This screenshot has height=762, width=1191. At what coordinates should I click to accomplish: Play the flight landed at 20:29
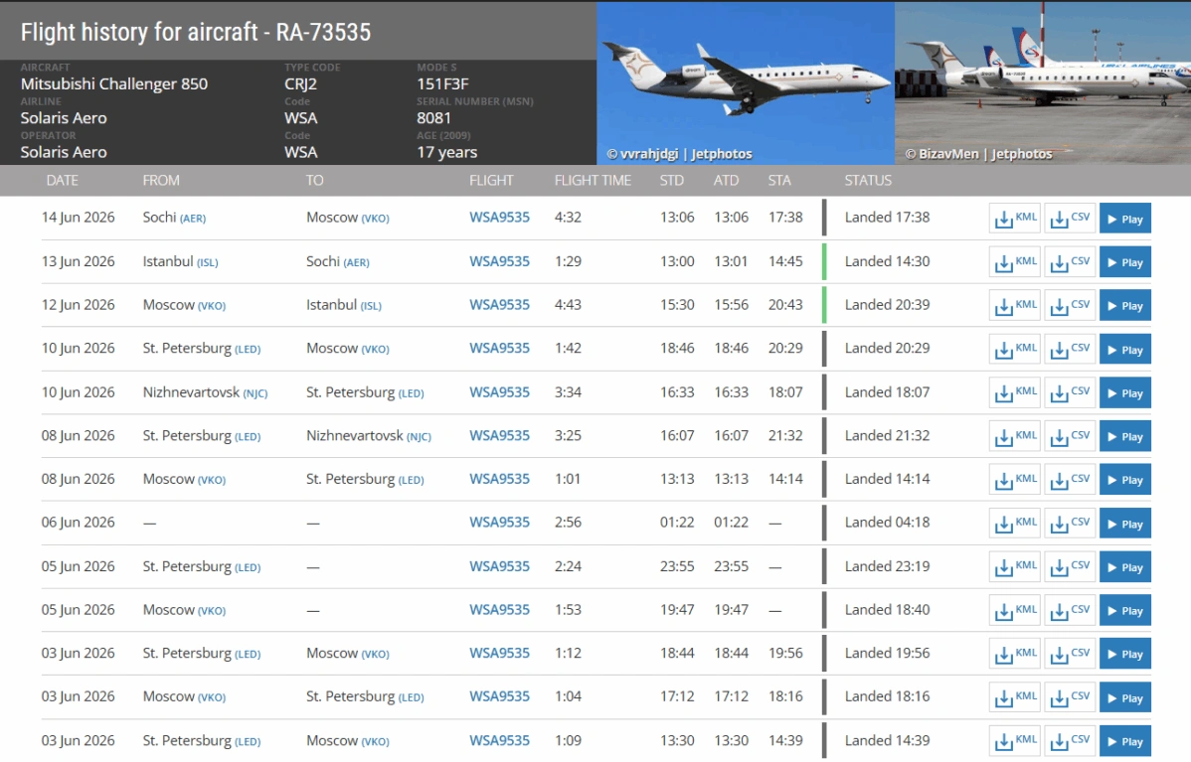(1125, 349)
